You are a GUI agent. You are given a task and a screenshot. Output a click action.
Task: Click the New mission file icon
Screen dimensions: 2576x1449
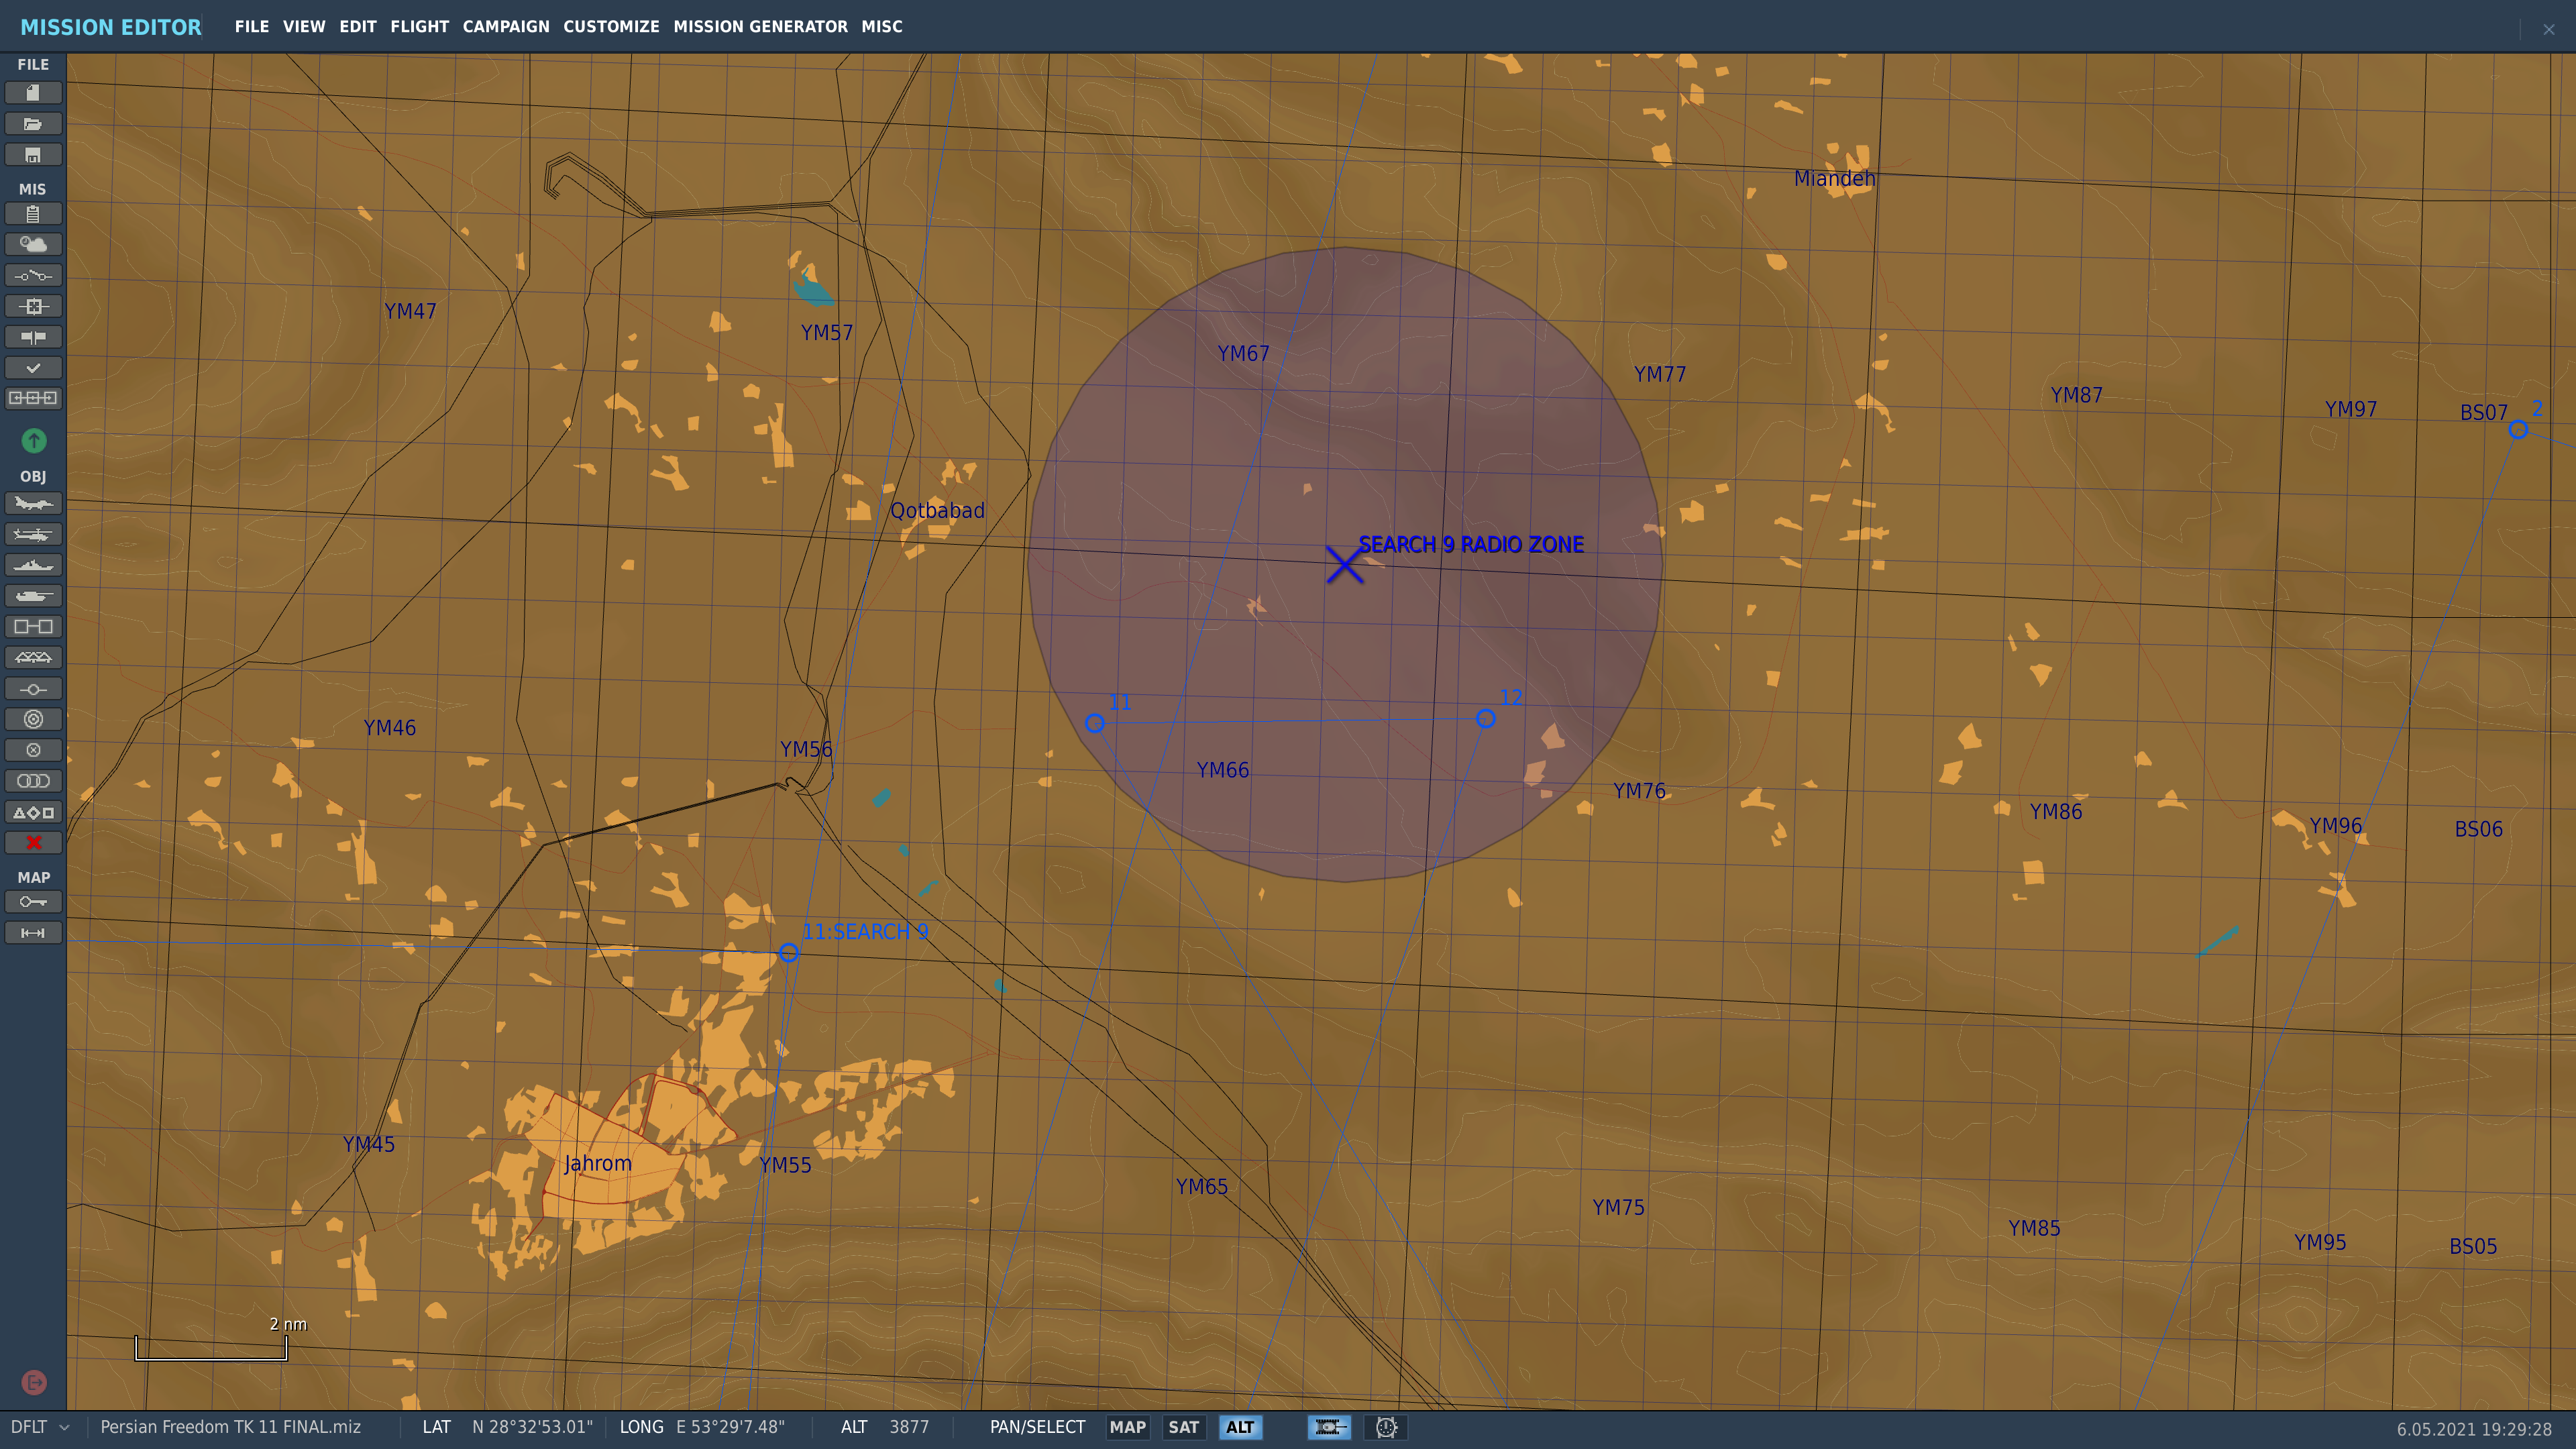33,93
